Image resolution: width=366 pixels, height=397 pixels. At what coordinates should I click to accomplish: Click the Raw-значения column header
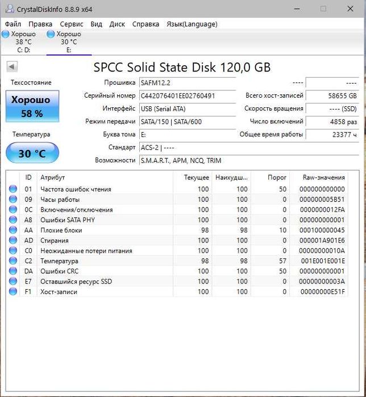[x=319, y=177]
